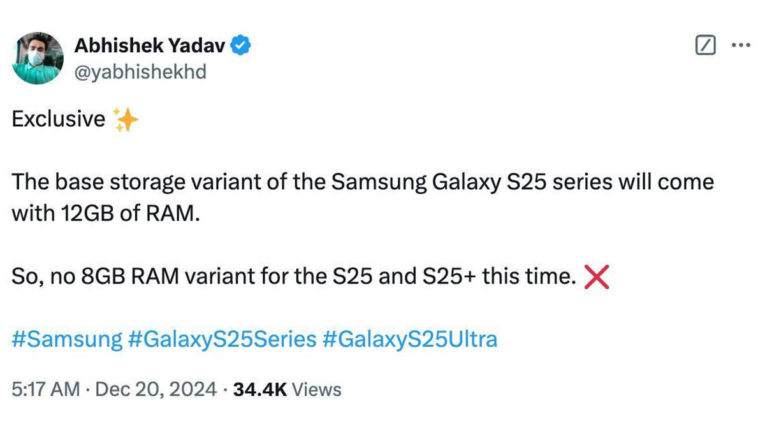Click the 34.4K view count number
Screen dimensions: 765x430
(x=260, y=389)
